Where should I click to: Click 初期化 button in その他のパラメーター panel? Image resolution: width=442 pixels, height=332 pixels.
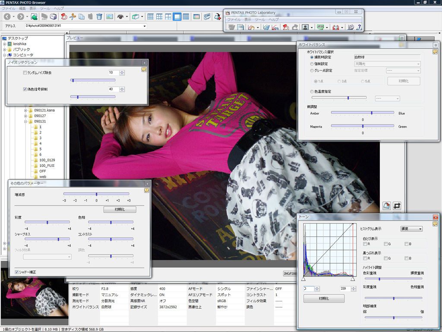pos(120,209)
